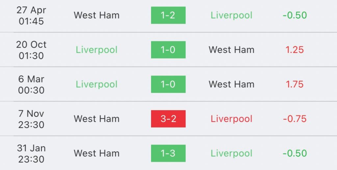Click the 1.75 handicap value
Image resolution: width=337 pixels, height=170 pixels.
[295, 84]
